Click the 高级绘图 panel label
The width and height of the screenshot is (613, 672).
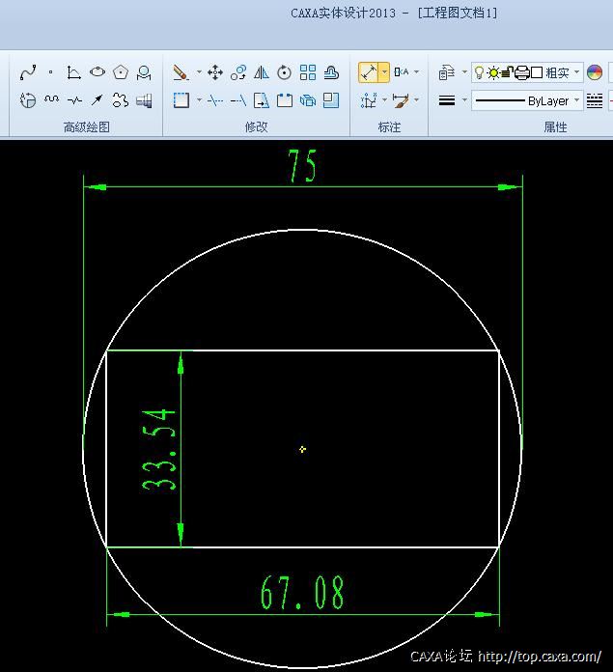click(x=87, y=127)
